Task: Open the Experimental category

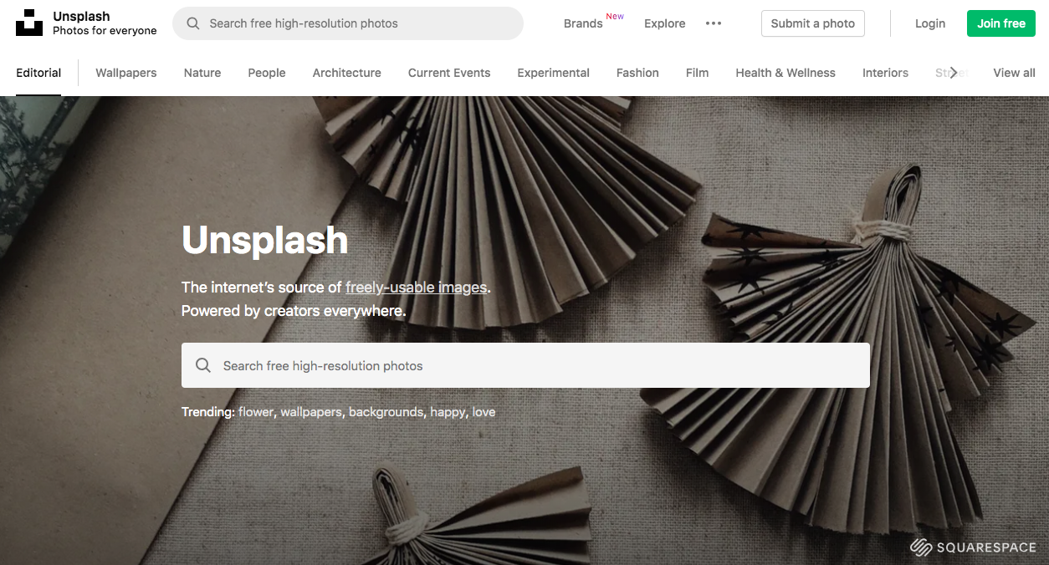Action: 554,73
